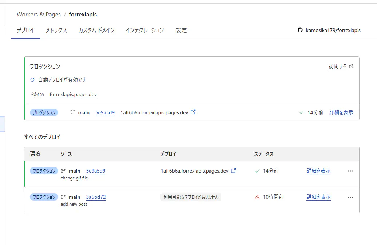
Task: Open external link icon in production summary row
Action: tap(193, 112)
